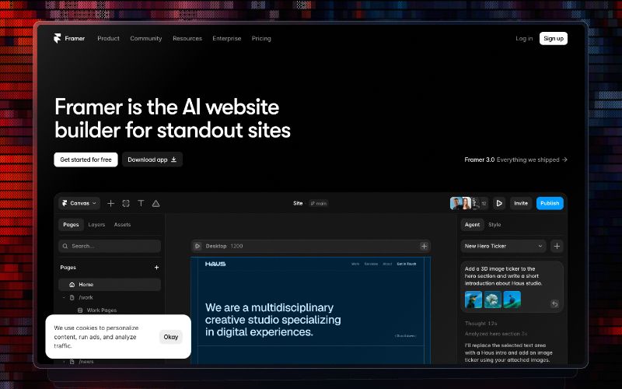
Task: Click the main branch badge
Action: pyautogui.click(x=319, y=203)
